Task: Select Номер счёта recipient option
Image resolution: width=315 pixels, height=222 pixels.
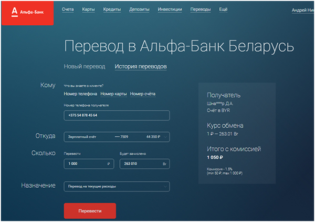Action: click(143, 94)
